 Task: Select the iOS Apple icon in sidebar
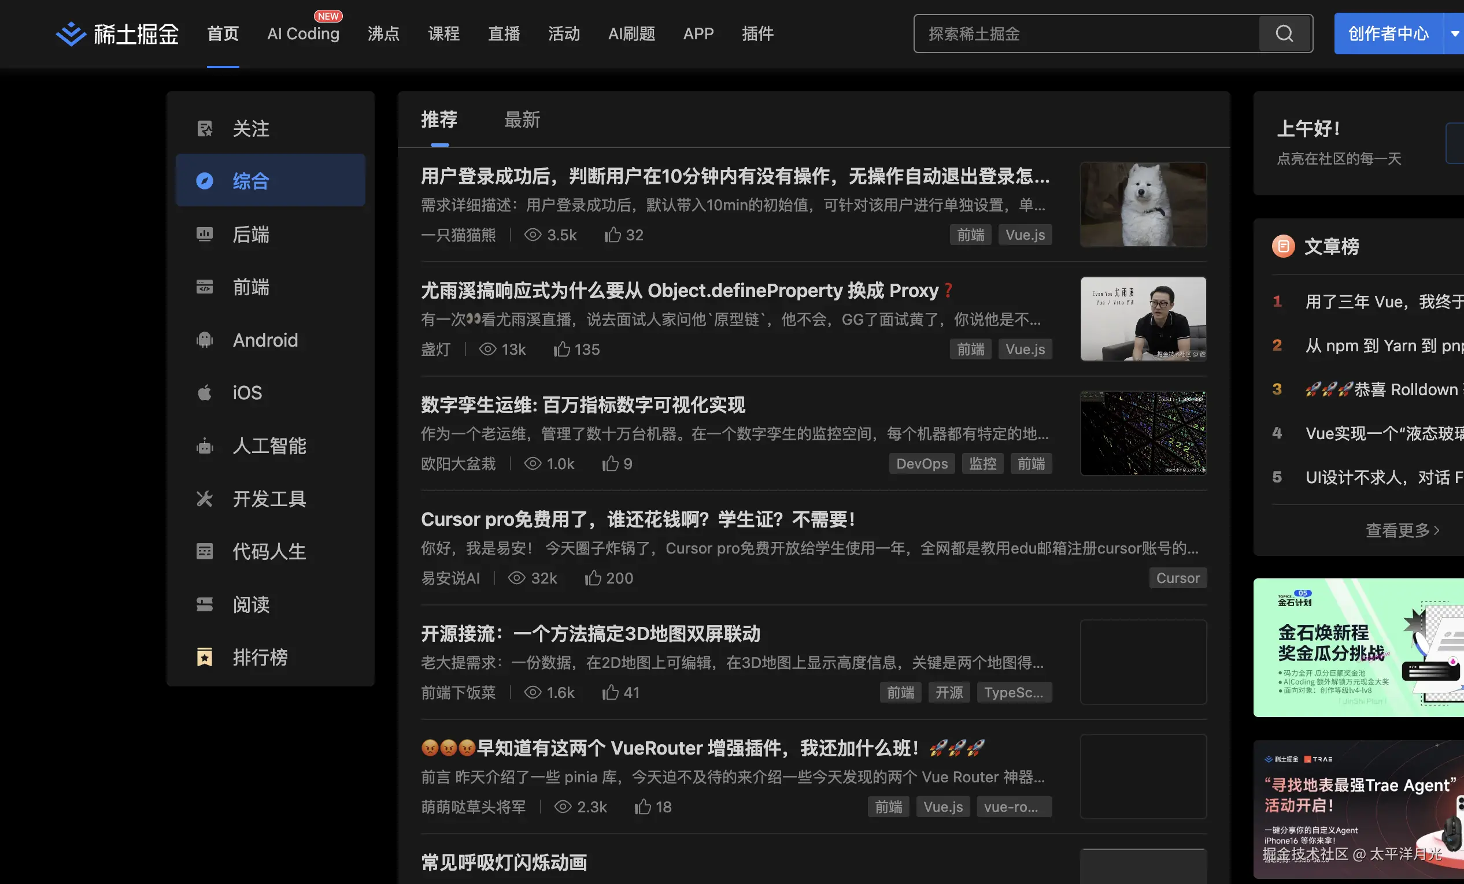(x=204, y=392)
